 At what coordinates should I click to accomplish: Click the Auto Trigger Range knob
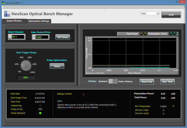[26, 65]
